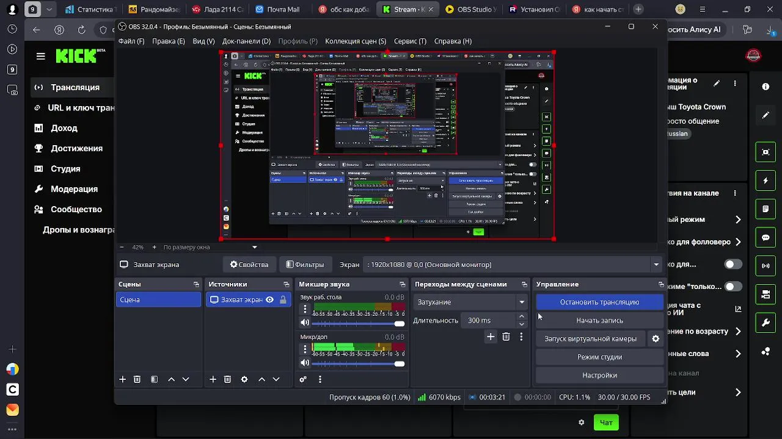Adjust Микр/доп volume slider
This screenshot has width=782, height=439.
359,363
